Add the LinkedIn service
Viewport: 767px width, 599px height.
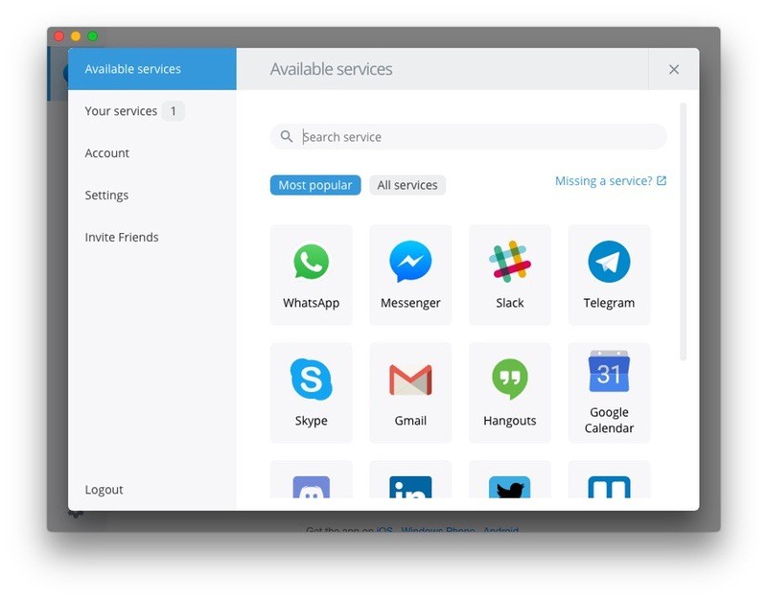coord(410,480)
